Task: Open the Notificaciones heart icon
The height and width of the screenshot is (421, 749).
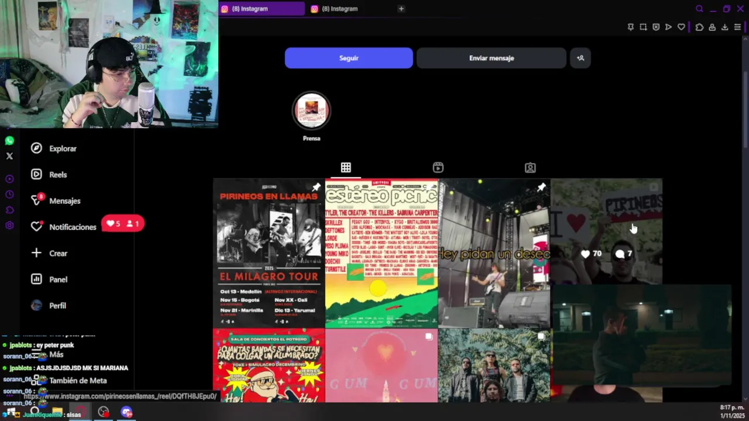Action: coord(37,226)
